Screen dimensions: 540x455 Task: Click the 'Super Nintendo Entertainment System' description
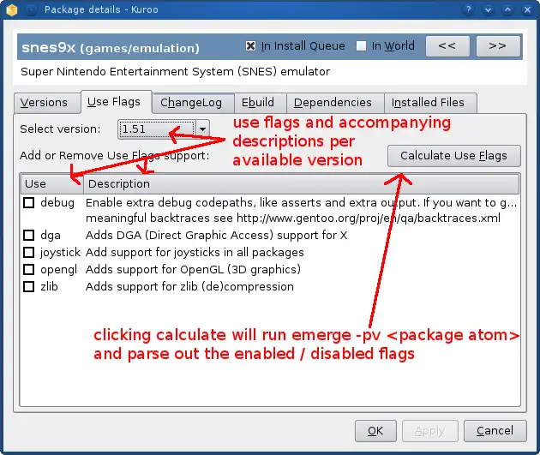pos(176,72)
